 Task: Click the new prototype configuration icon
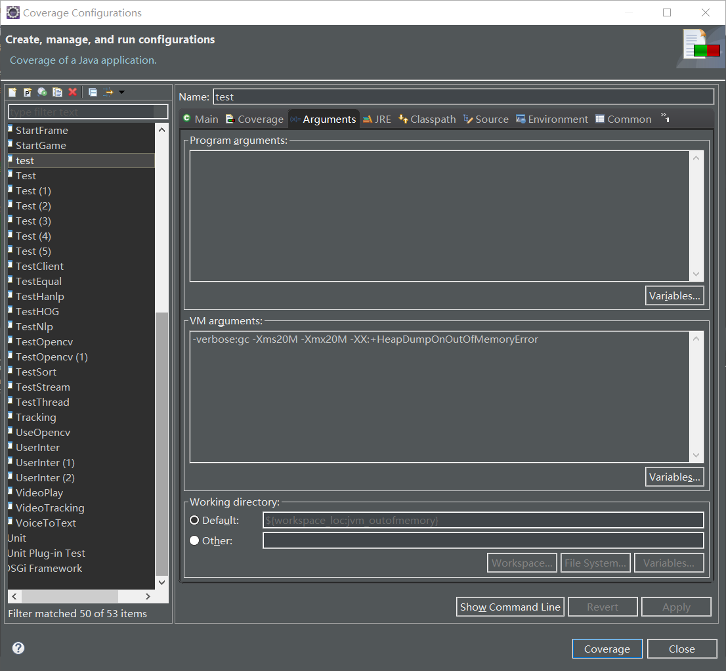tap(28, 92)
